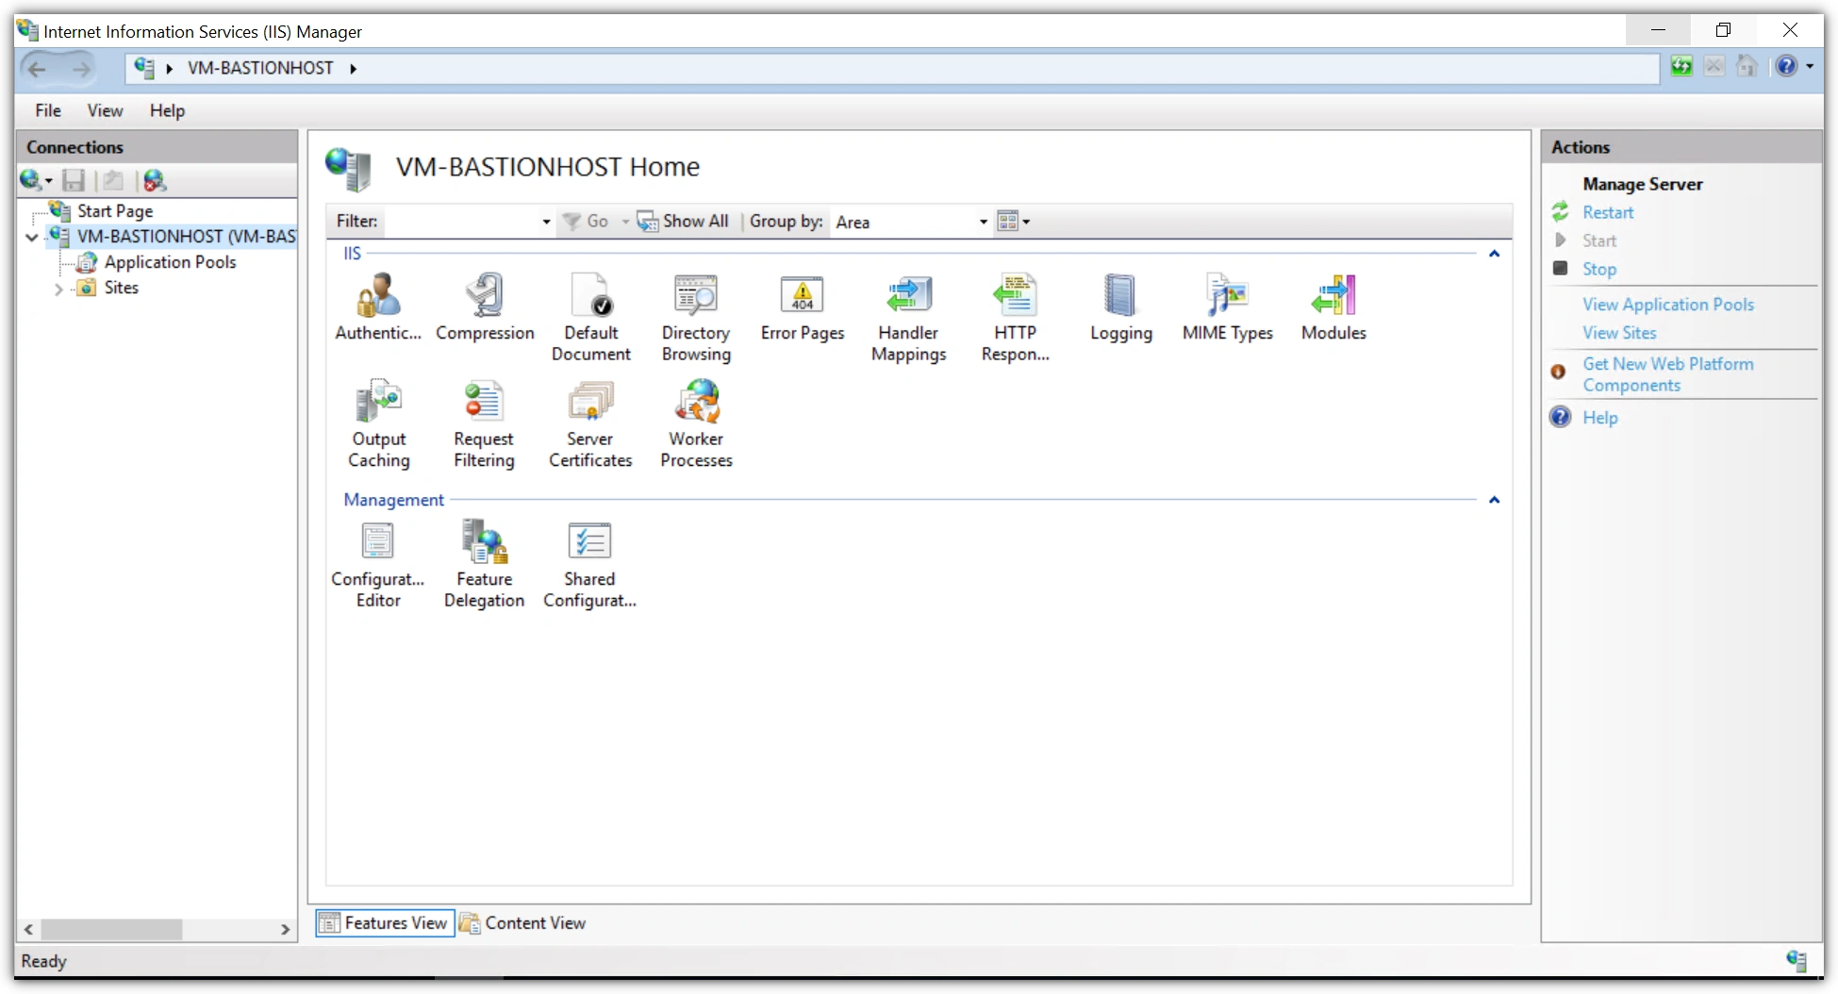Click the Help link in Actions pane
The image size is (1838, 994).
(x=1600, y=418)
